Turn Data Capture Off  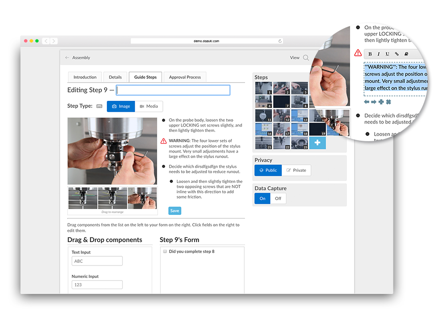click(278, 198)
